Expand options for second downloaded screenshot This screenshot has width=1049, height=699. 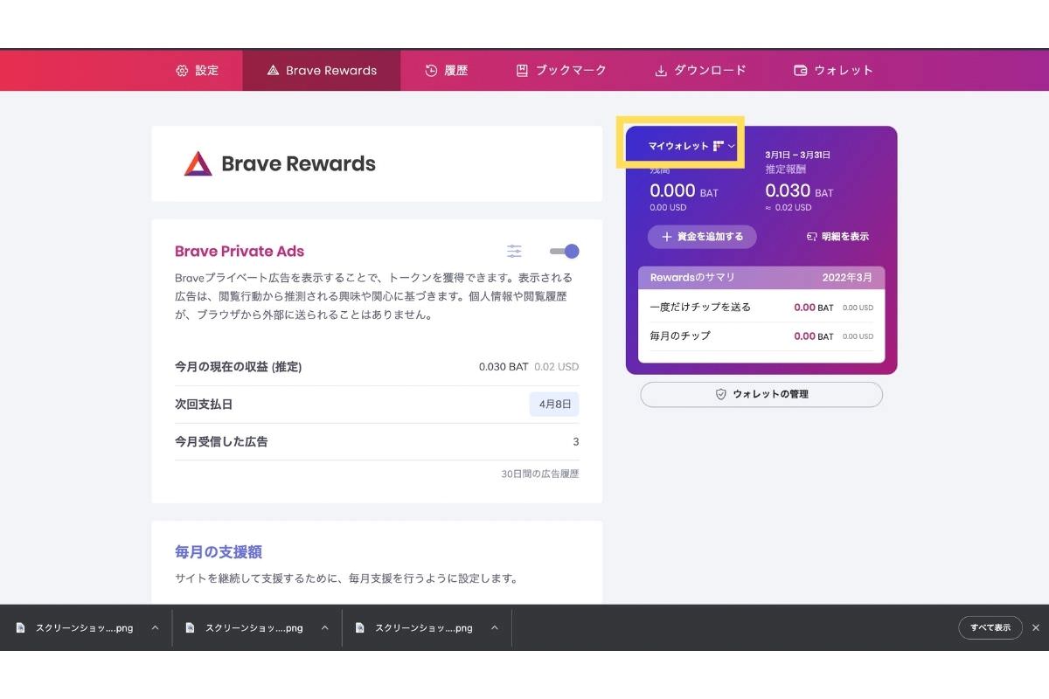(x=324, y=627)
